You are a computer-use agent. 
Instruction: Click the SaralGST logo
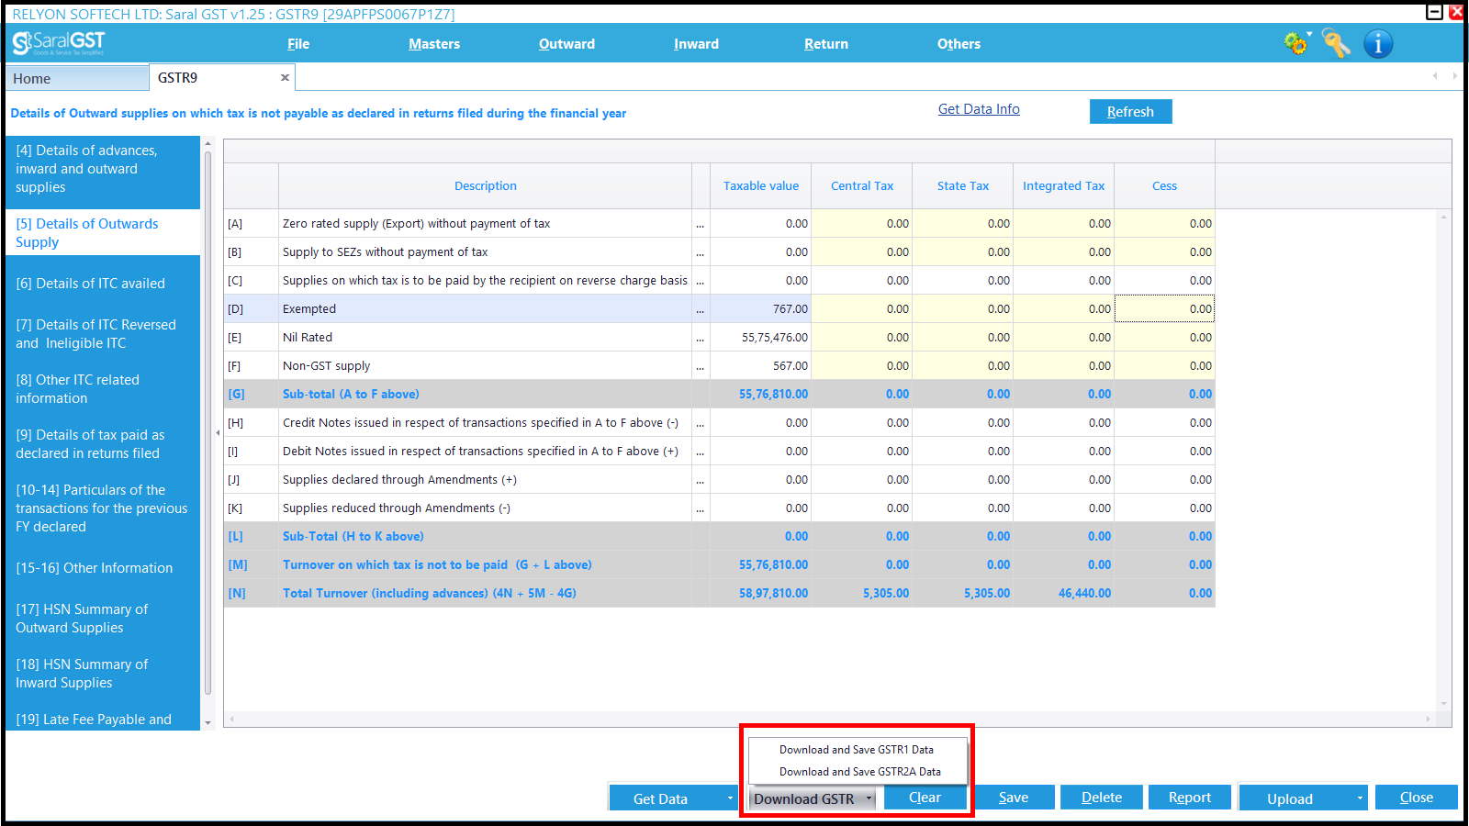point(59,43)
